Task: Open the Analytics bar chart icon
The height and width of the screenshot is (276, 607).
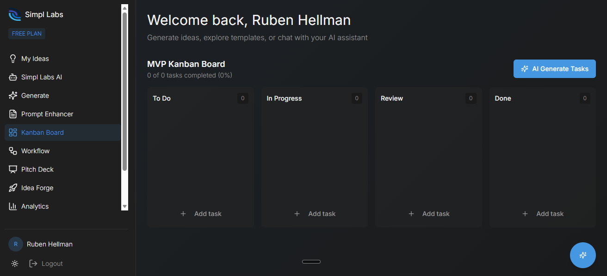Action: click(x=13, y=206)
